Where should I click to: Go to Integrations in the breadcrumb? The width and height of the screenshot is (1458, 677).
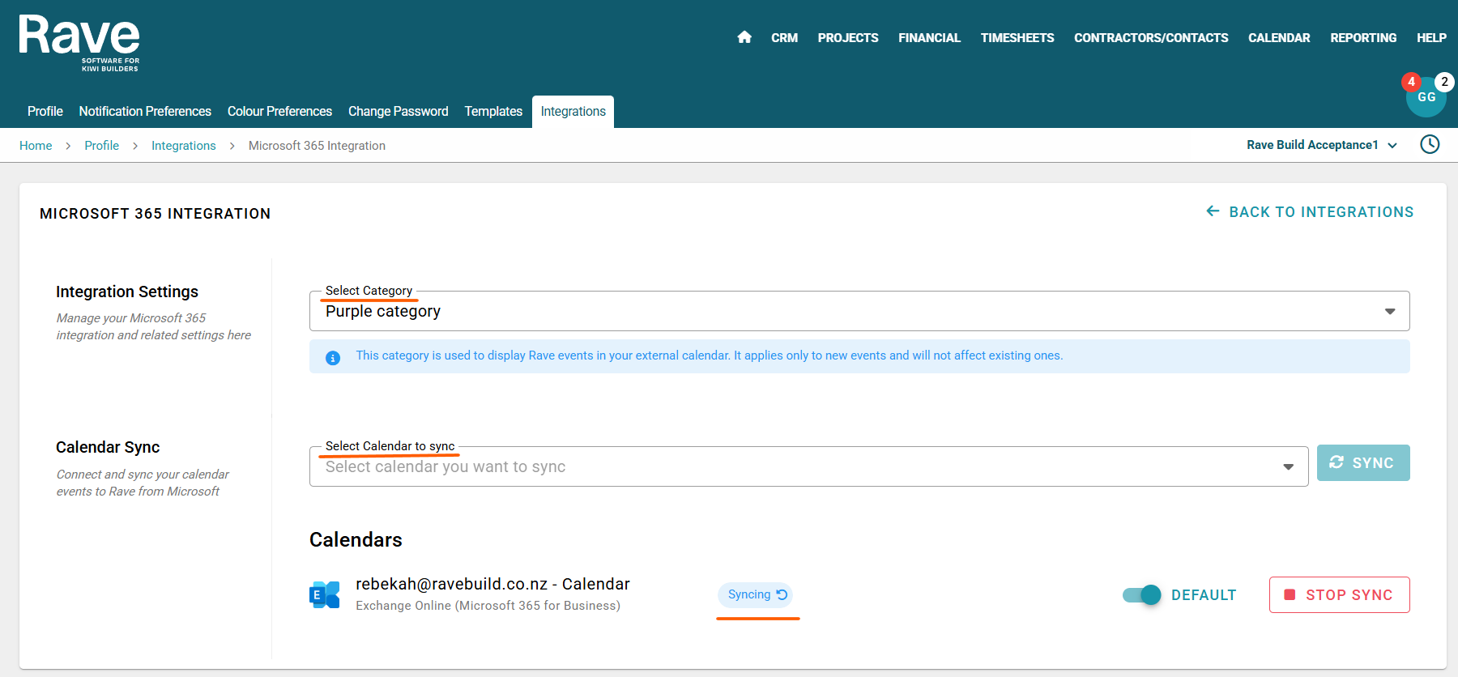184,146
